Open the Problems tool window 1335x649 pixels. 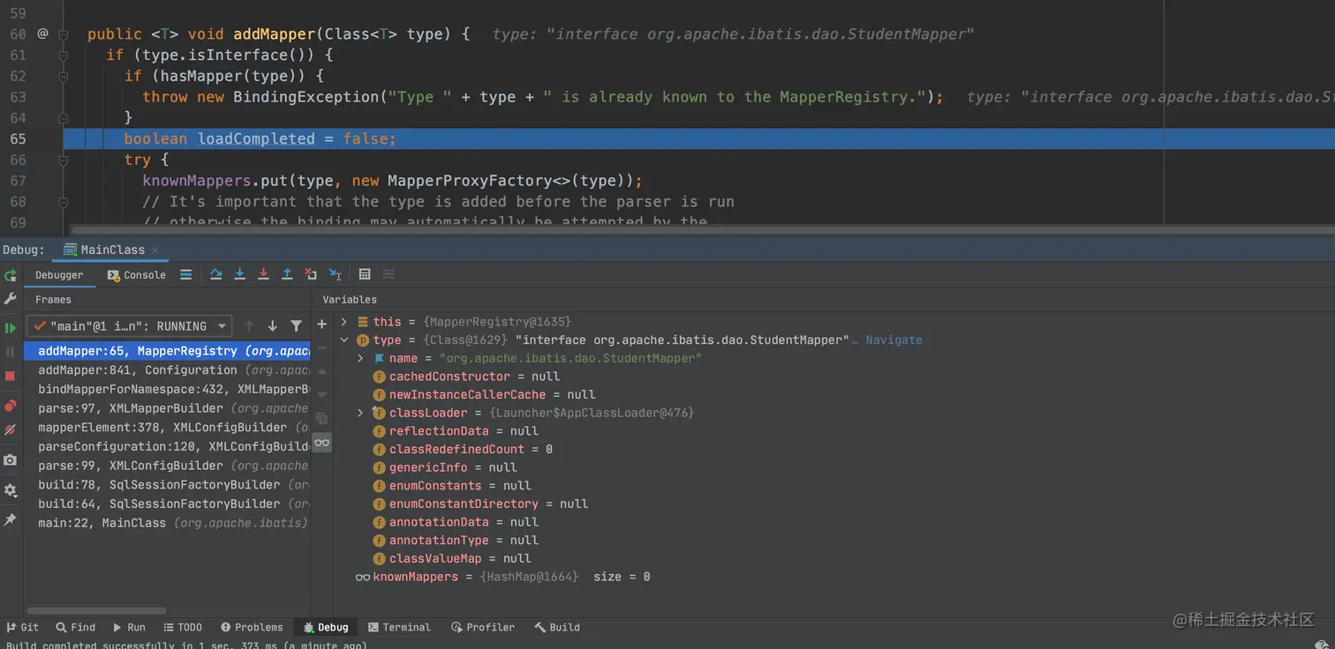[252, 628]
